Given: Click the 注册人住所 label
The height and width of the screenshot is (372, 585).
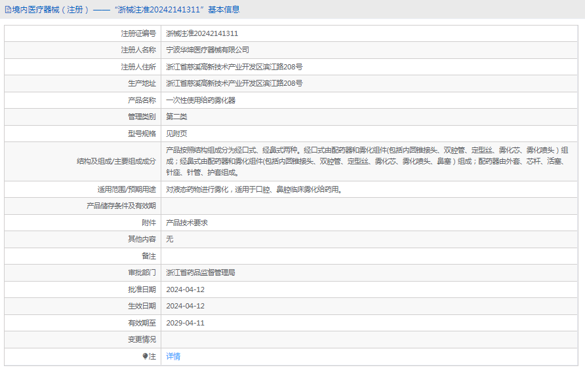Looking at the screenshot, I should pyautogui.click(x=138, y=67).
